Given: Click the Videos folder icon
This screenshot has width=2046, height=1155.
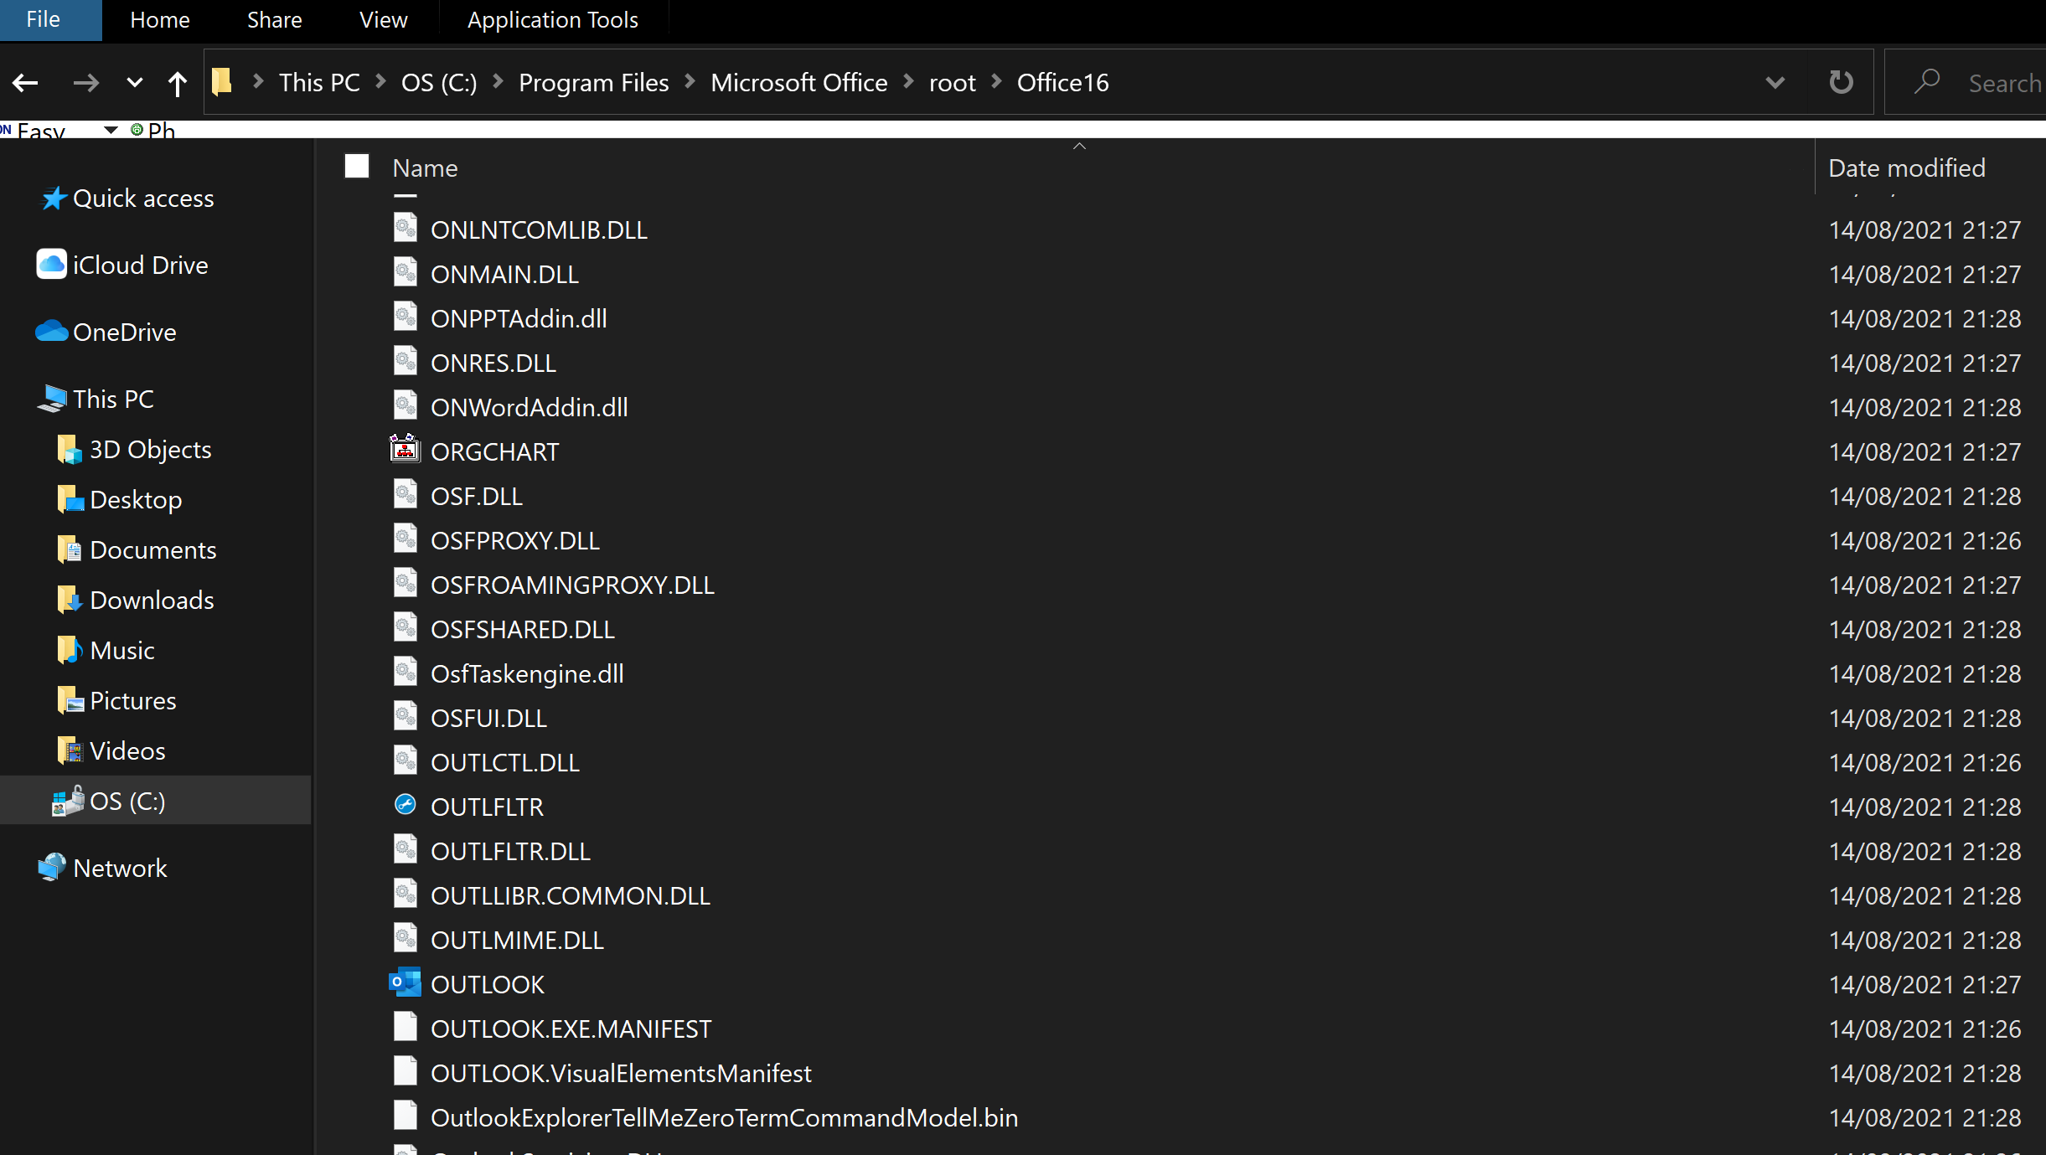Looking at the screenshot, I should tap(70, 750).
